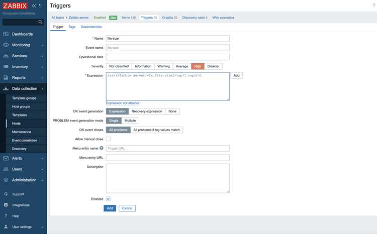Click the Name input field
Viewport: 377px width, 234px height.
(x=167, y=39)
